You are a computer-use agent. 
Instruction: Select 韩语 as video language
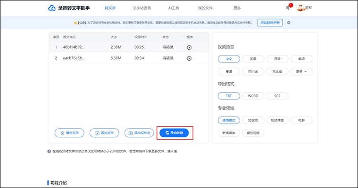302,59
